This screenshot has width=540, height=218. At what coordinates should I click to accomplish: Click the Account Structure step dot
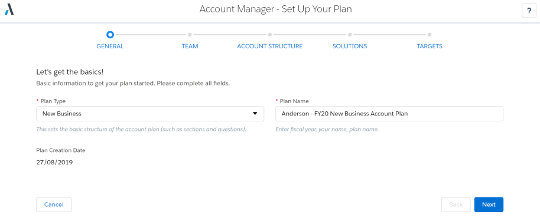(x=270, y=35)
